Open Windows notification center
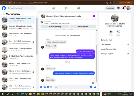The image size is (134, 96). click(x=131, y=94)
